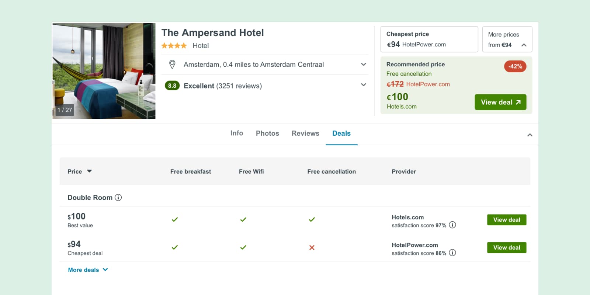Click the Double Room info icon
The height and width of the screenshot is (295, 590).
pos(118,198)
